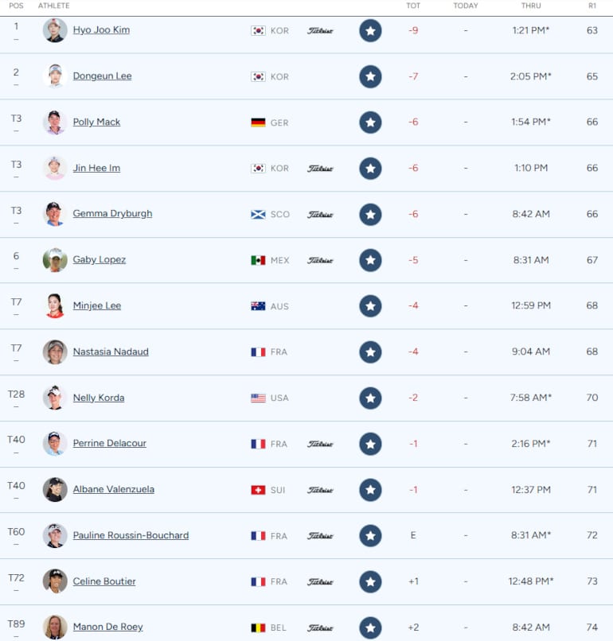Open Nastasia Nadaud's player profile link
Viewport: 613px width, 641px height.
coord(111,352)
